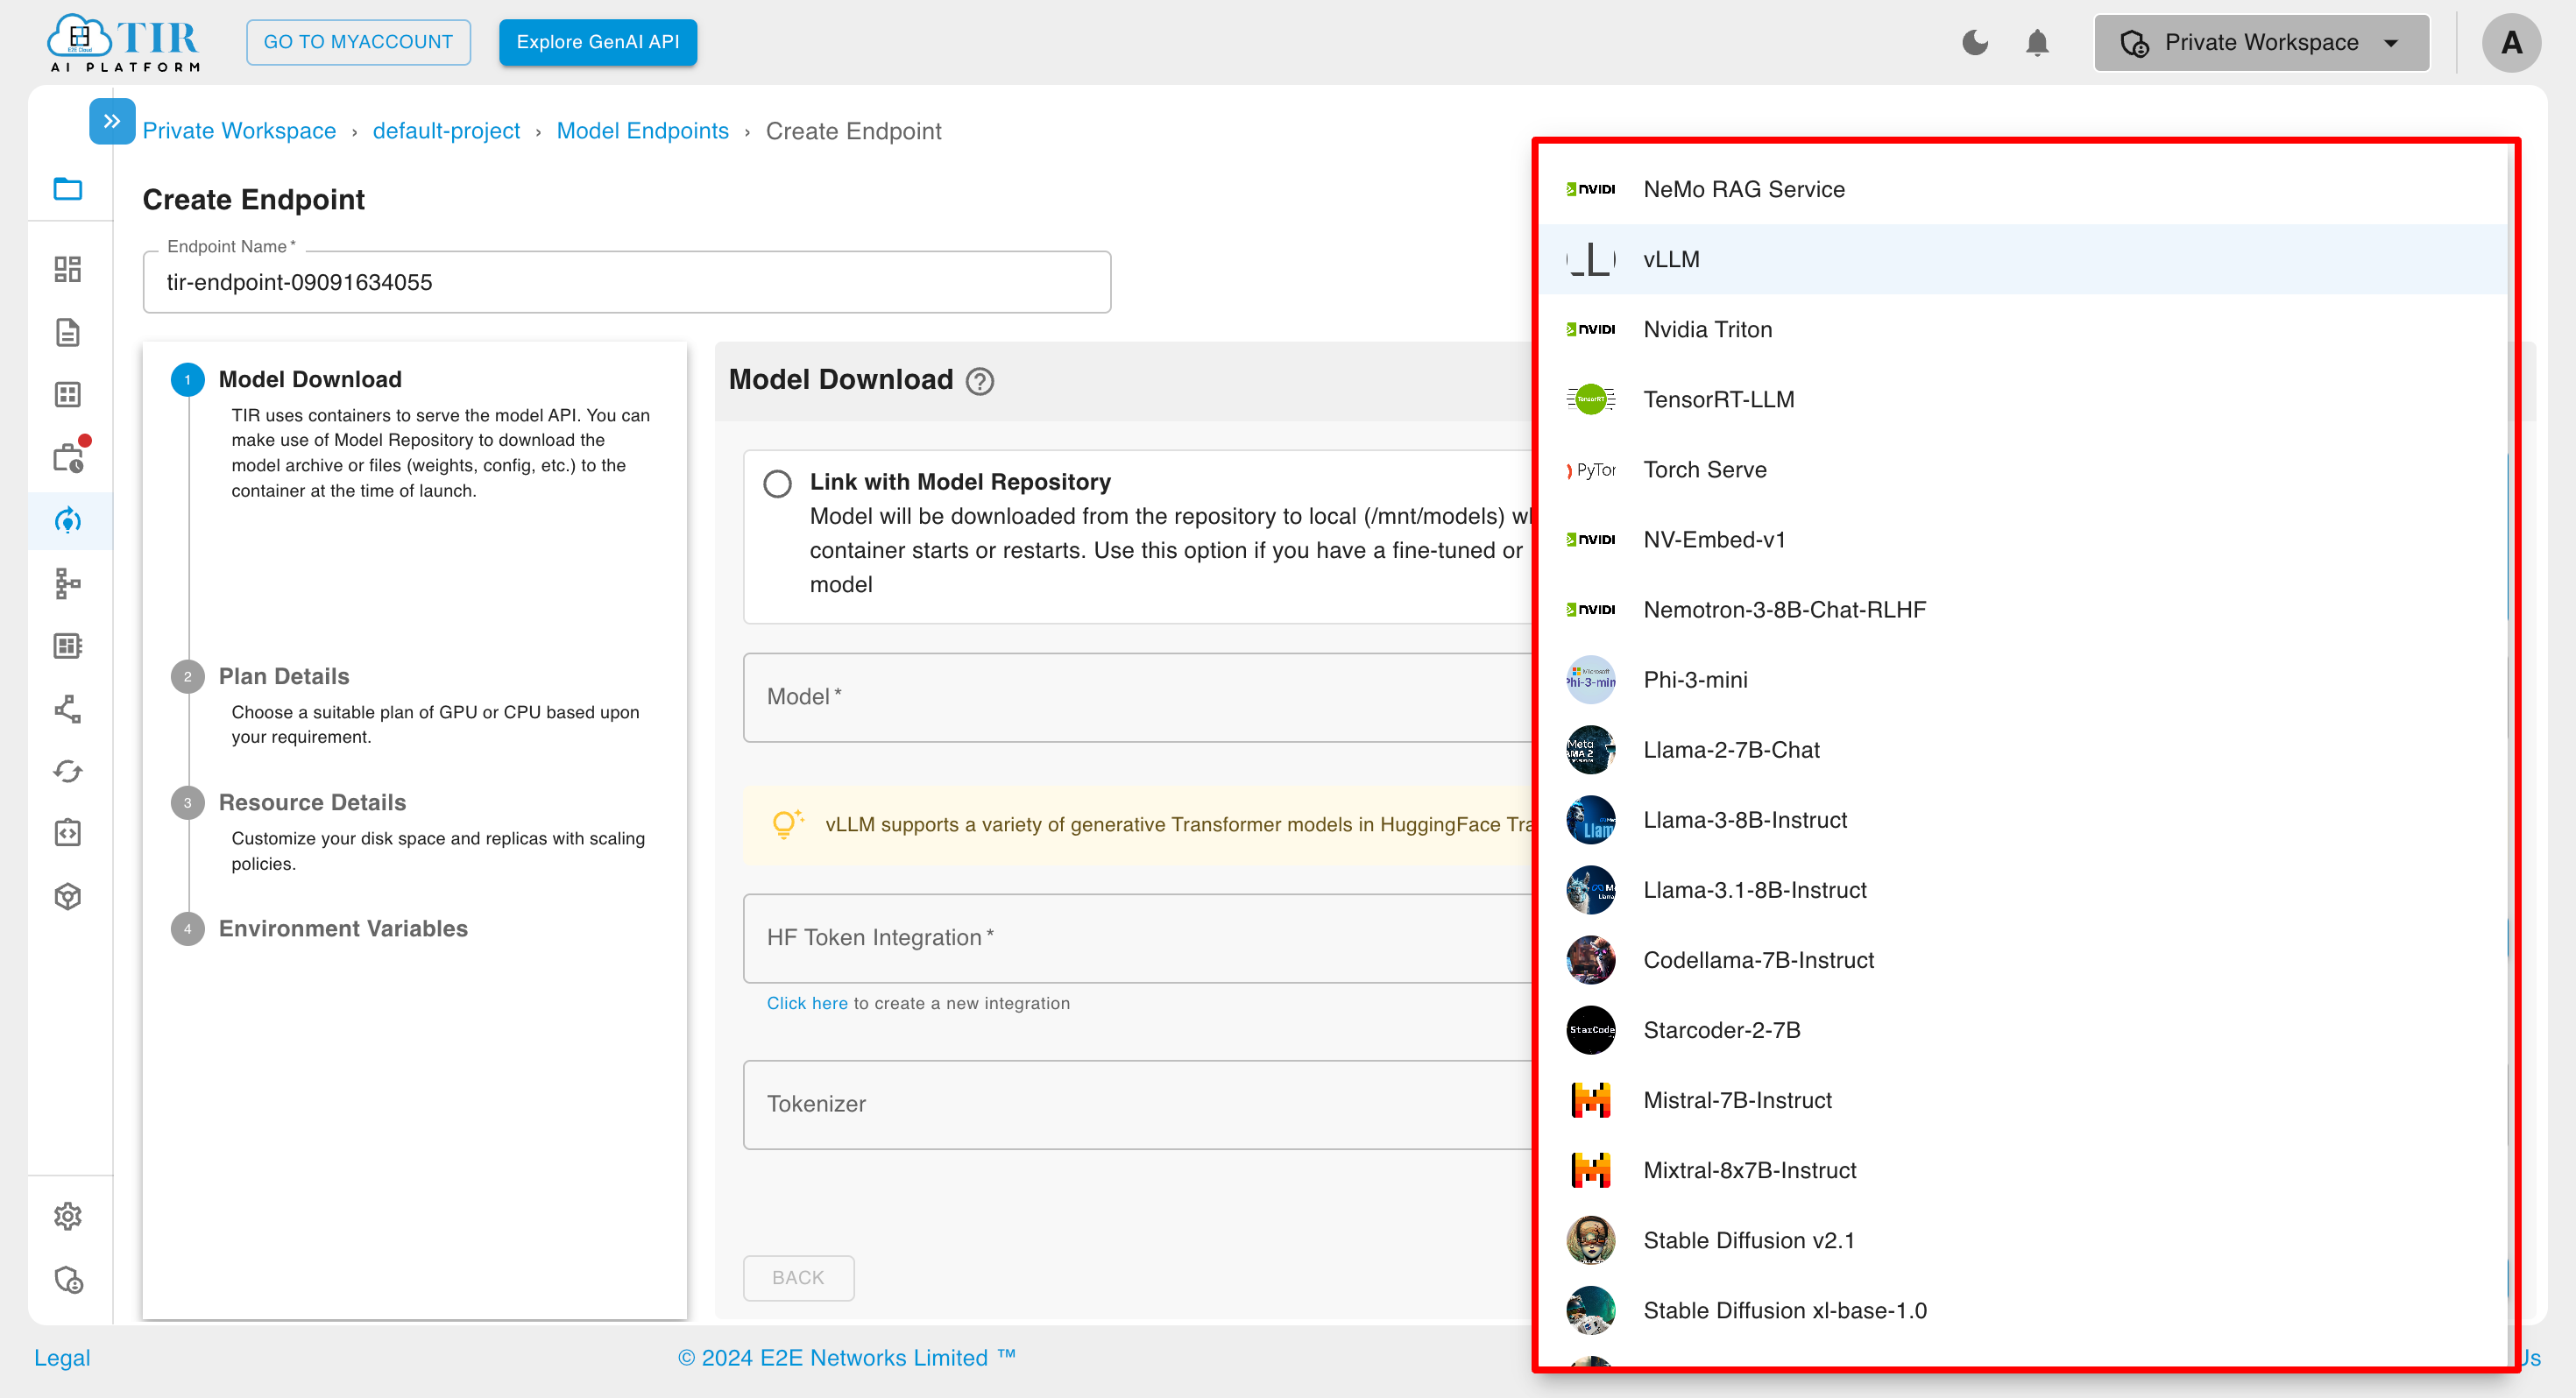Click the model repository icon in sidebar
Screen dimensions: 2576x1398
[69, 895]
